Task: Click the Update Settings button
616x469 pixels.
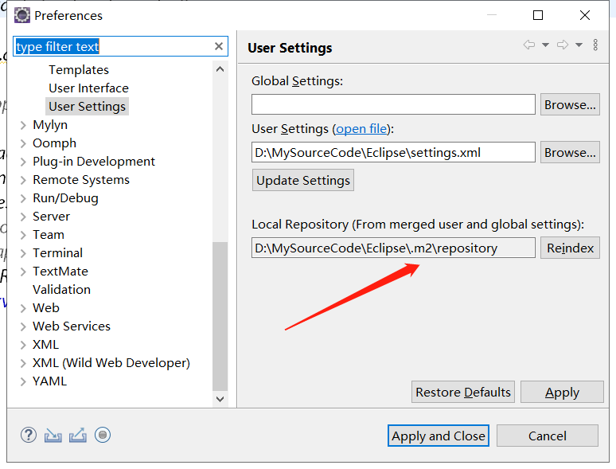Action: (303, 180)
